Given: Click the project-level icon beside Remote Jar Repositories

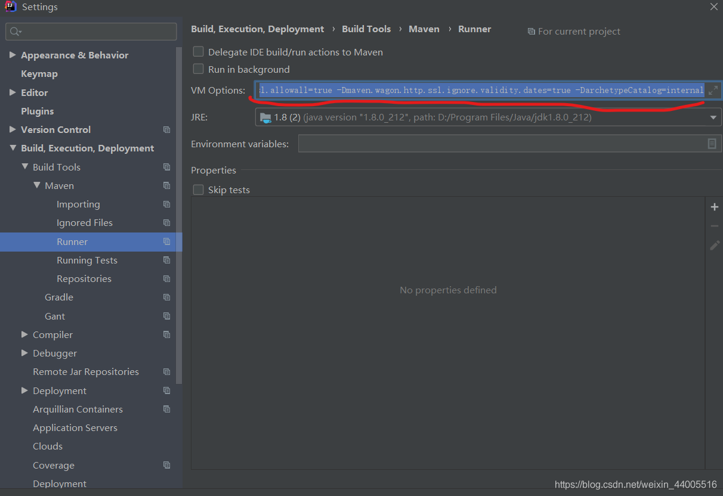Looking at the screenshot, I should [x=166, y=371].
